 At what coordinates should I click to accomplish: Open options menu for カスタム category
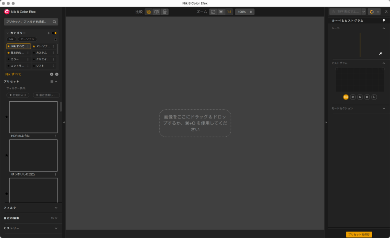pyautogui.click(x=53, y=53)
